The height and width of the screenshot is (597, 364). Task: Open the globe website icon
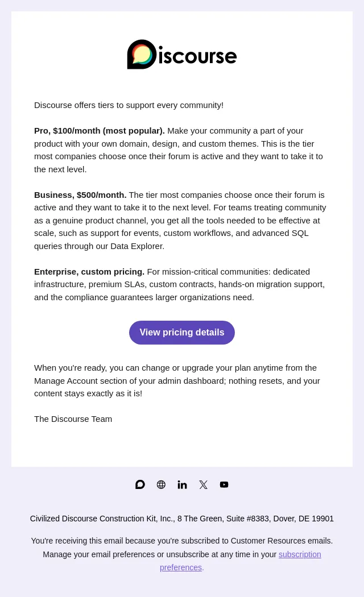coord(161,484)
